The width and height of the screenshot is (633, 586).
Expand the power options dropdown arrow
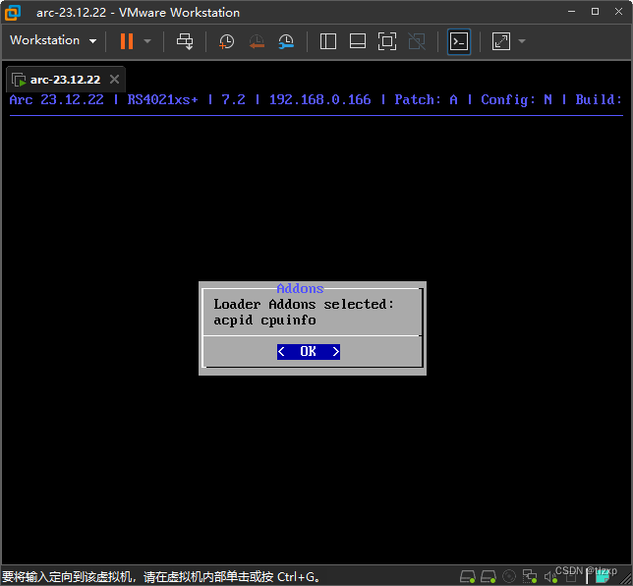click(x=147, y=41)
